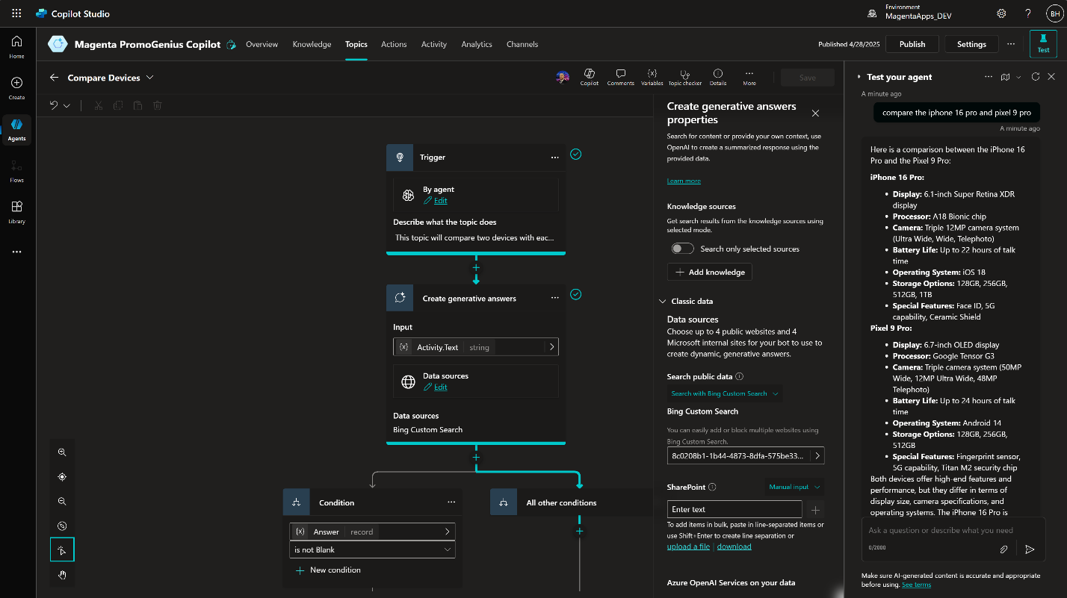Click the Paste clipboard icon
Image resolution: width=1067 pixels, height=598 pixels.
(137, 105)
